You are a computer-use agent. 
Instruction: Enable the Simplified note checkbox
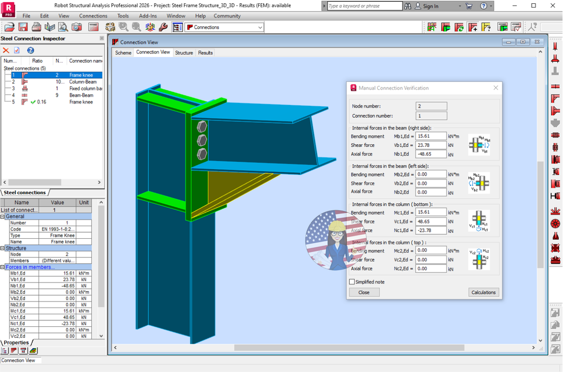(x=351, y=281)
